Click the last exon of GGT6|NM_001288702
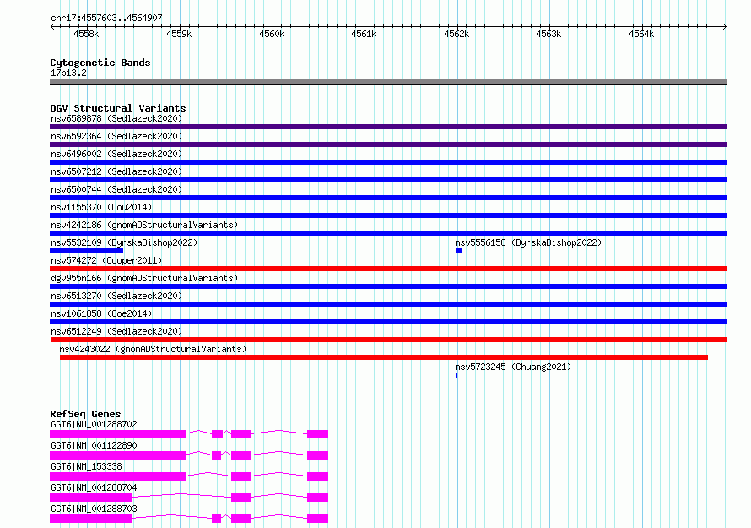This screenshot has height=528, width=751. tap(317, 434)
